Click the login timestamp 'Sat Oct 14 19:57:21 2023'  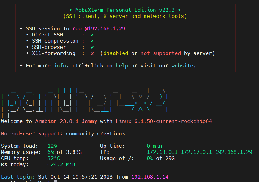[x=75, y=177]
